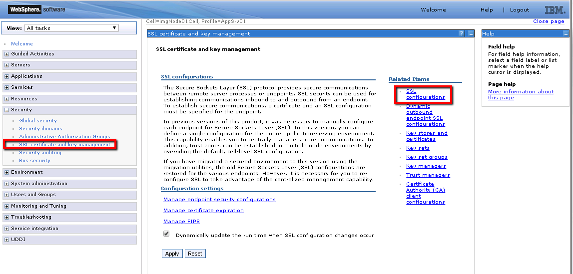
Task: Click Manage endpoint security configurations
Action: point(219,200)
